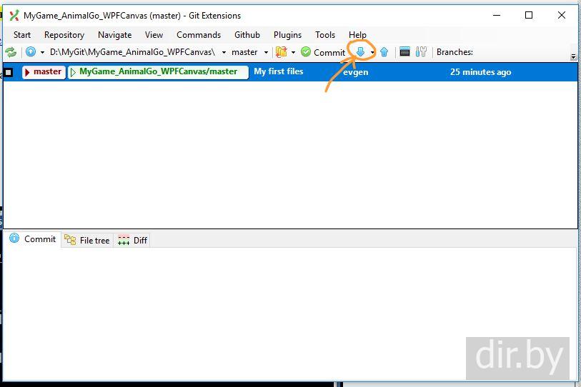
Task: Click the blue Push up-arrow icon
Action: pyautogui.click(x=384, y=52)
